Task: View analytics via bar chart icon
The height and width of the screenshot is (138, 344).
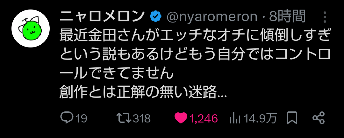Action: [x=235, y=119]
